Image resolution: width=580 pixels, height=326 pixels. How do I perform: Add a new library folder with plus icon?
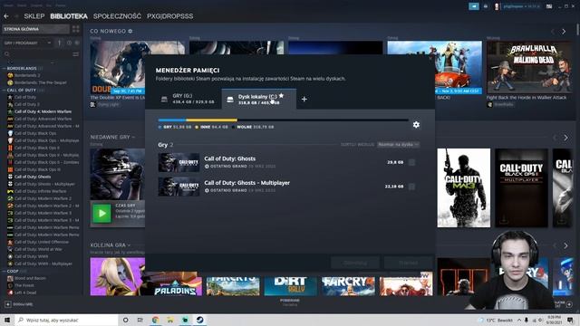pos(304,99)
